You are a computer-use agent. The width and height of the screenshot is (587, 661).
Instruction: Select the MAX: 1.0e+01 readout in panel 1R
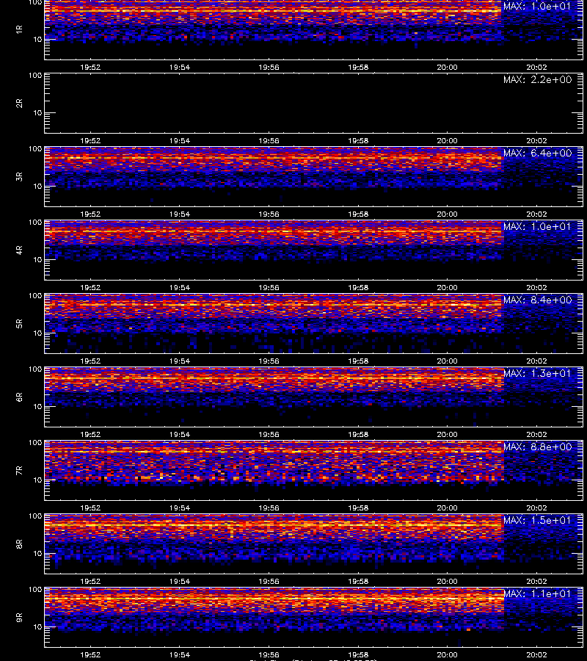tap(537, 7)
